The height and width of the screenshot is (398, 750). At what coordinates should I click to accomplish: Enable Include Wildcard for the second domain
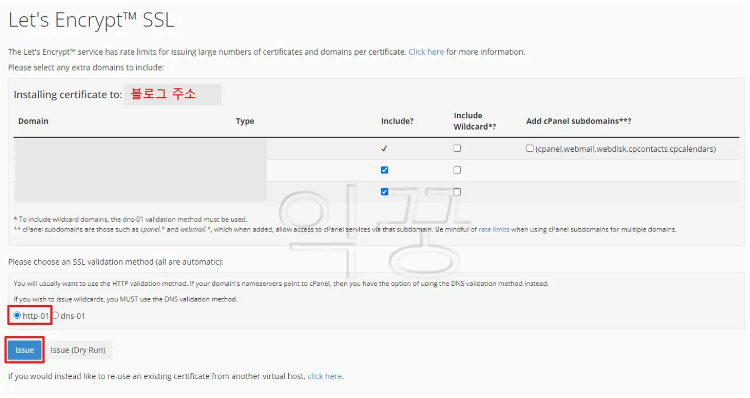pos(457,169)
